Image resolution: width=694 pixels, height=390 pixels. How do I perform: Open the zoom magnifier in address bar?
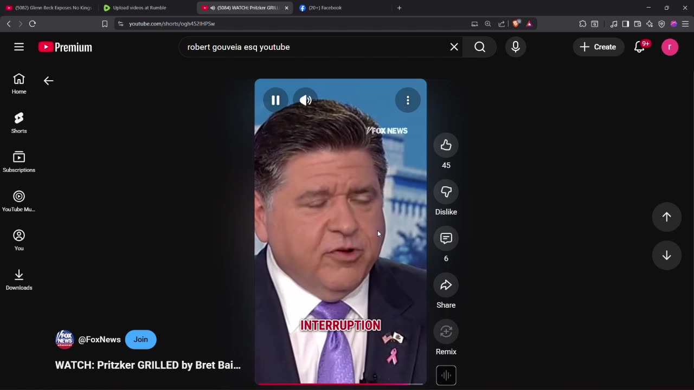point(488,24)
